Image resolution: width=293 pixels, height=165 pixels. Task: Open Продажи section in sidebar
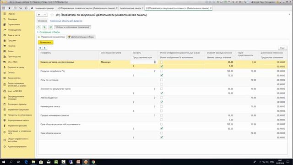point(12,40)
